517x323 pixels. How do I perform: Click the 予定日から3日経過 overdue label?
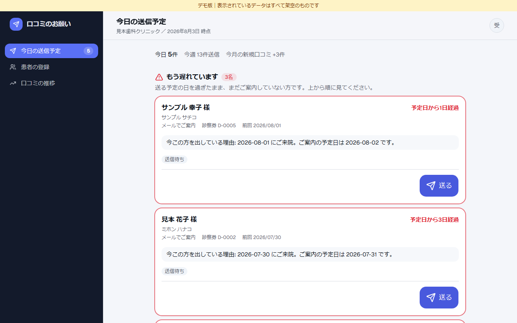[435, 220]
